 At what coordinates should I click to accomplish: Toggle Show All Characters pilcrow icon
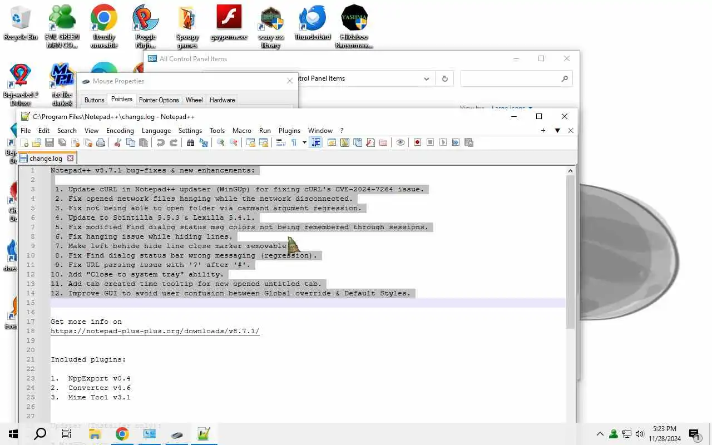point(294,142)
